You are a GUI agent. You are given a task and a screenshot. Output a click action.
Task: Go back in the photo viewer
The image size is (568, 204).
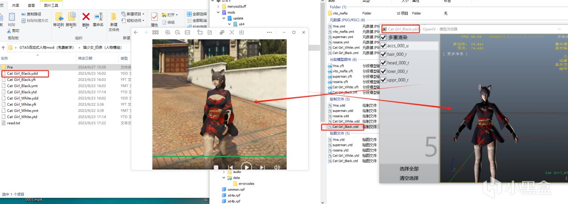[136, 32]
